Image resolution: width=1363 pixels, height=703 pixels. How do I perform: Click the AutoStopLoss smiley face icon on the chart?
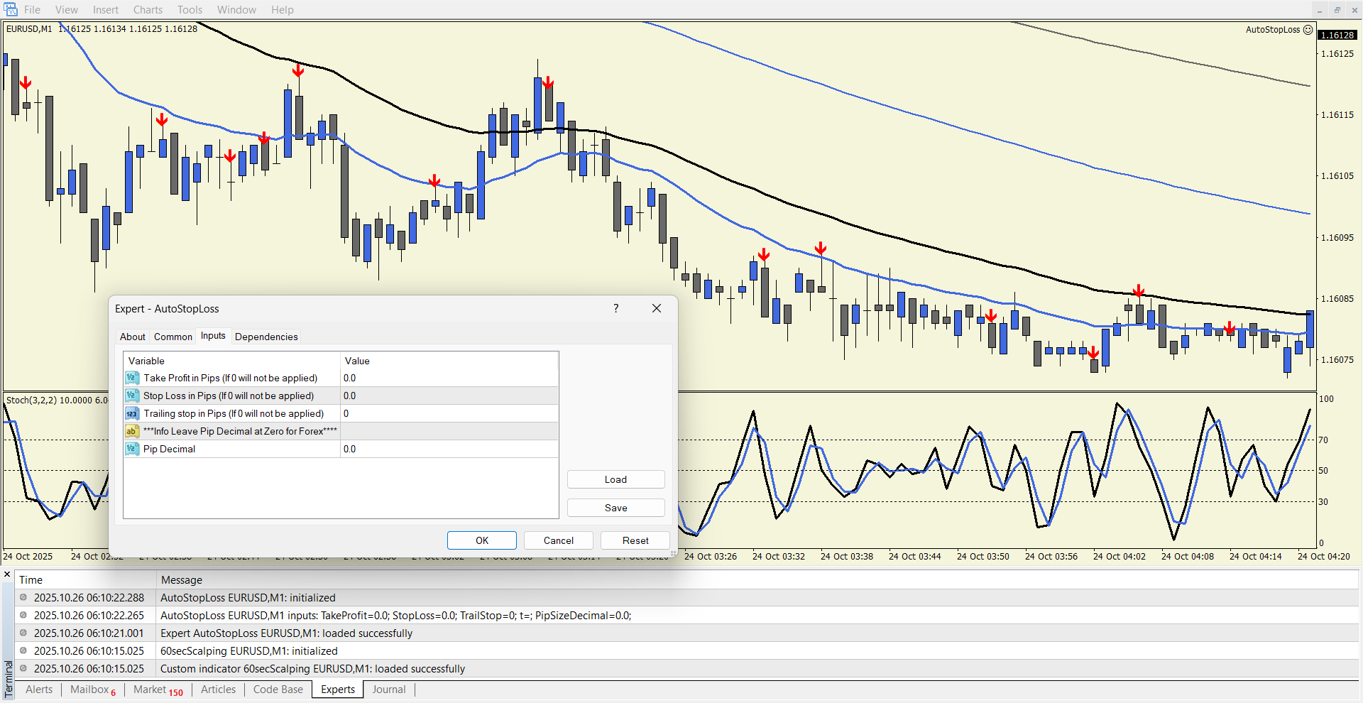[x=1308, y=30]
